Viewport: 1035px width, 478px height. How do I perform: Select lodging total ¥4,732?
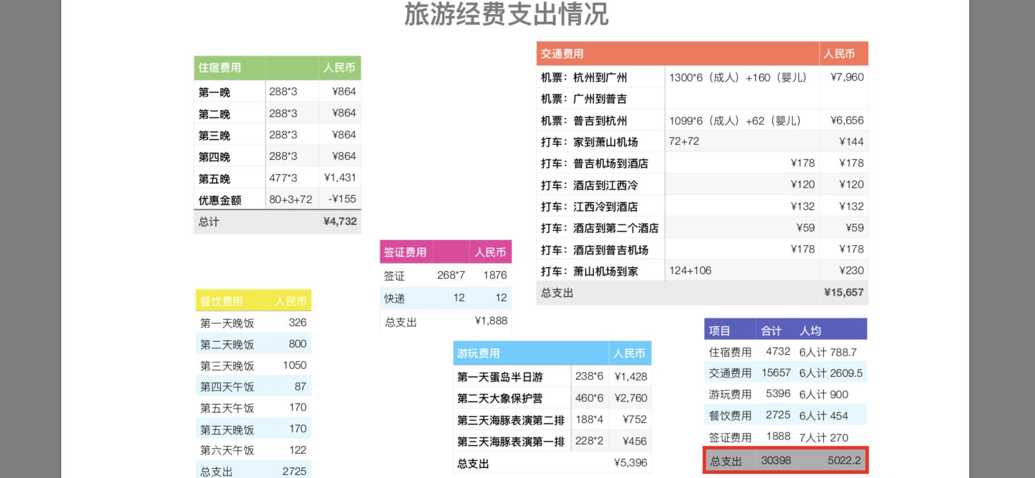(x=340, y=222)
